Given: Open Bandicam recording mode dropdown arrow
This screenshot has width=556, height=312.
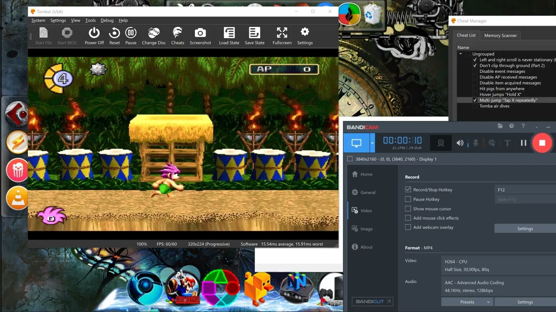Looking at the screenshot, I should point(372,143).
